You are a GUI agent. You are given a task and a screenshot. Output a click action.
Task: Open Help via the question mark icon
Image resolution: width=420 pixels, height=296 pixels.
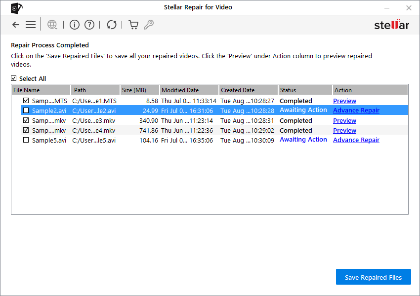(x=89, y=25)
